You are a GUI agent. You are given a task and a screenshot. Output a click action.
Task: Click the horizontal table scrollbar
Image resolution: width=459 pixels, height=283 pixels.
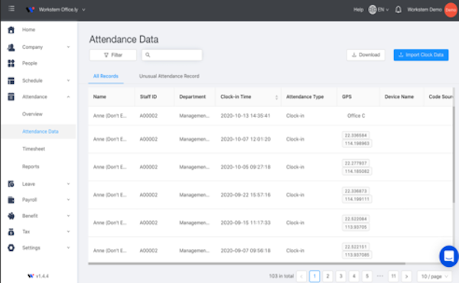point(247,264)
